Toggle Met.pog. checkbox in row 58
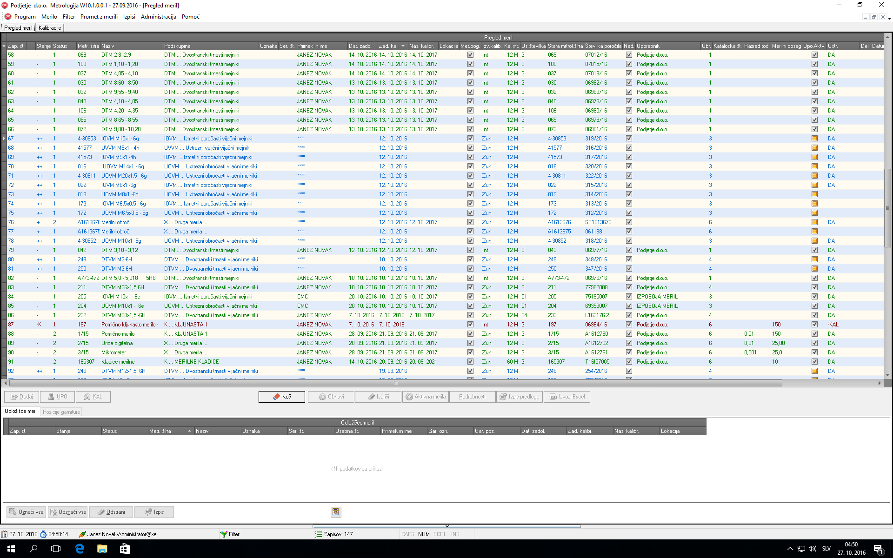Screen dimensions: 893x558 pos(470,55)
